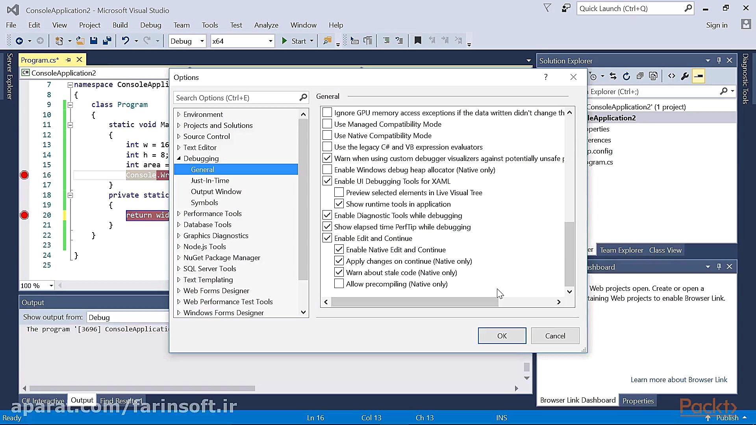Uncheck Enable Edit and Continue
The width and height of the screenshot is (756, 425).
(x=327, y=238)
